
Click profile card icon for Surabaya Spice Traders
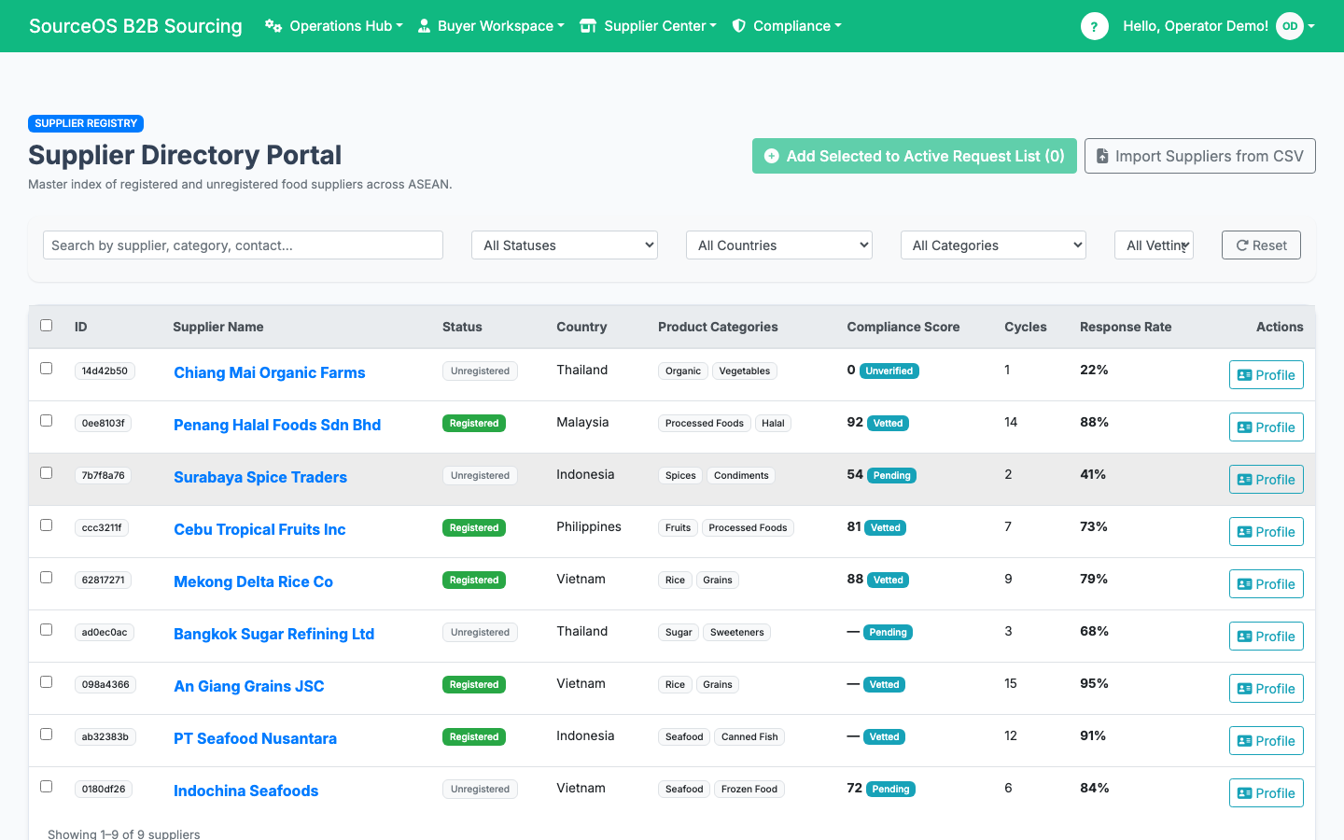pos(1244,480)
